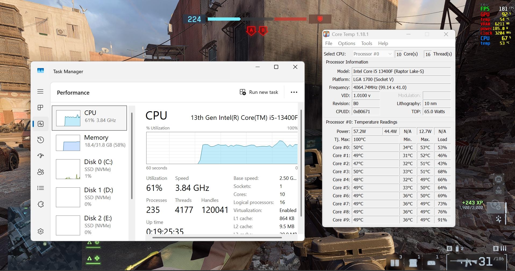This screenshot has width=515, height=271.
Task: Click the Core(s) count box showing 10
Action: 399,54
